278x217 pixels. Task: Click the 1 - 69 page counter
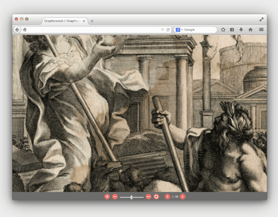click(175, 196)
